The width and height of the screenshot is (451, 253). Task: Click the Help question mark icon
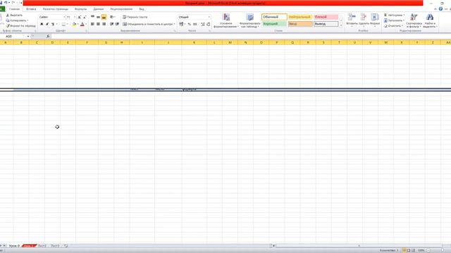point(440,9)
